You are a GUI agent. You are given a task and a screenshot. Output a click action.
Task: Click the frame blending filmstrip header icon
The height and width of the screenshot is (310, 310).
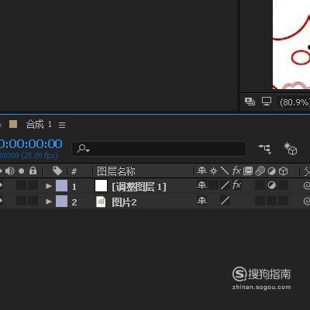pos(248,170)
